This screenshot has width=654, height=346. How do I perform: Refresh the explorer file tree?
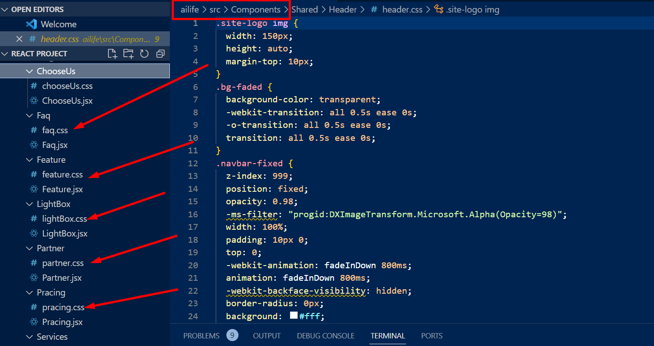coord(144,54)
